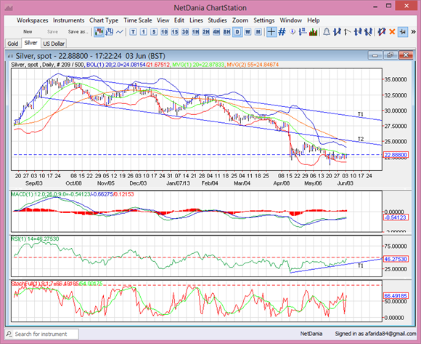Open the Instruments menu

(x=69, y=20)
